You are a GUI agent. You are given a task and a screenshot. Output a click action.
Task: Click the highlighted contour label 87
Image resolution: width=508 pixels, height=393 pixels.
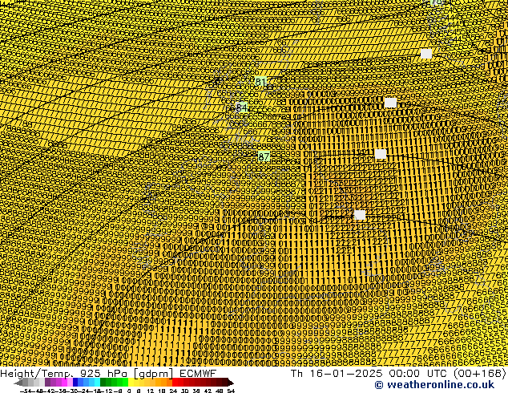pyautogui.click(x=264, y=157)
